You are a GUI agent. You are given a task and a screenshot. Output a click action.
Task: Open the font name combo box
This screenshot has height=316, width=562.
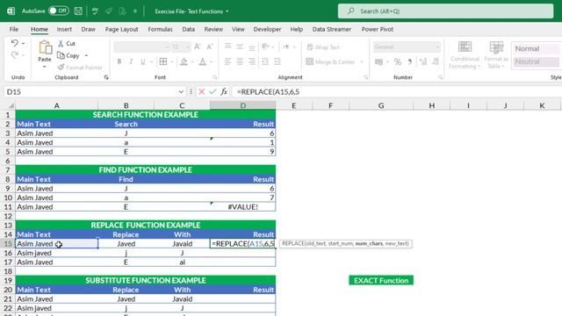[x=141, y=47]
